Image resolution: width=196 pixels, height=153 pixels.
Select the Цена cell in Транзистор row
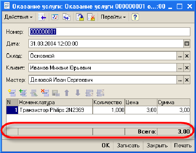tap(141, 110)
